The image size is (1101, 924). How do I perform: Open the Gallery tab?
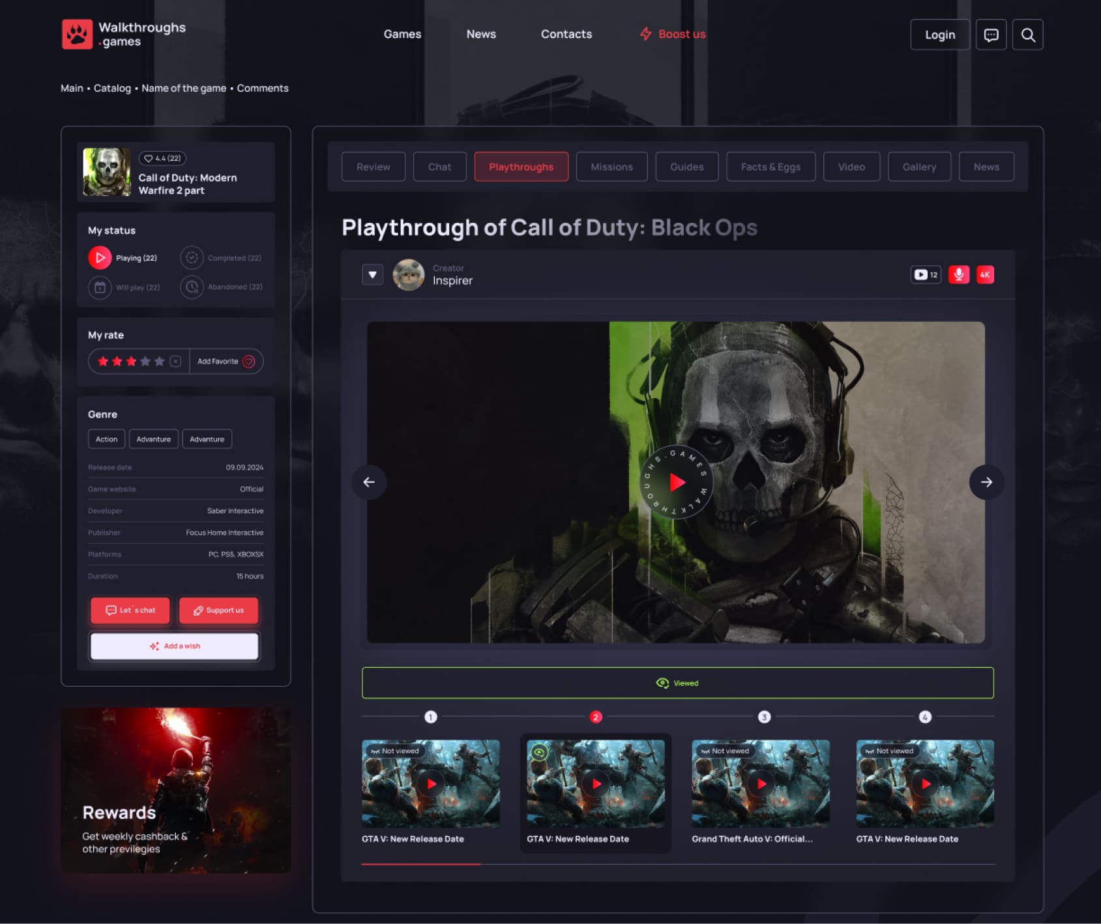point(919,167)
